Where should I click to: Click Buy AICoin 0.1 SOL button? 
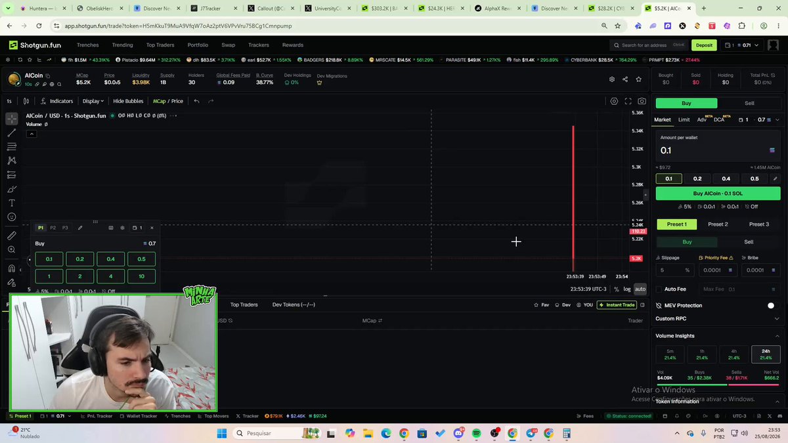[x=718, y=194]
